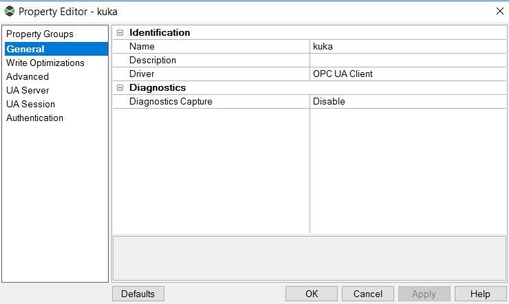Open Help for the Property Editor

pos(480,294)
